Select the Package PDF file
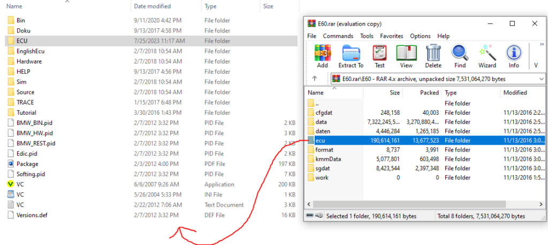The image size is (548, 245). point(27,164)
